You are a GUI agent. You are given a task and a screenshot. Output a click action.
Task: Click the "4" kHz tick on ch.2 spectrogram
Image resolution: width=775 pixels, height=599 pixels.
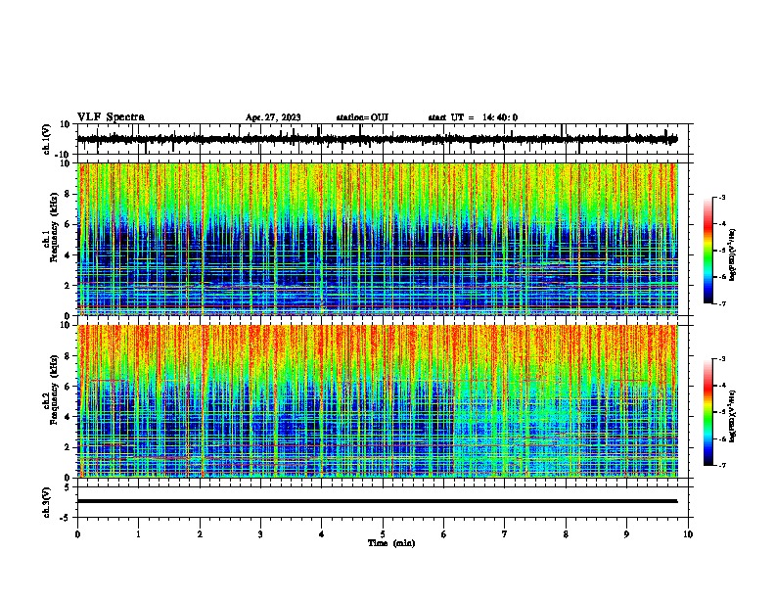[68, 417]
